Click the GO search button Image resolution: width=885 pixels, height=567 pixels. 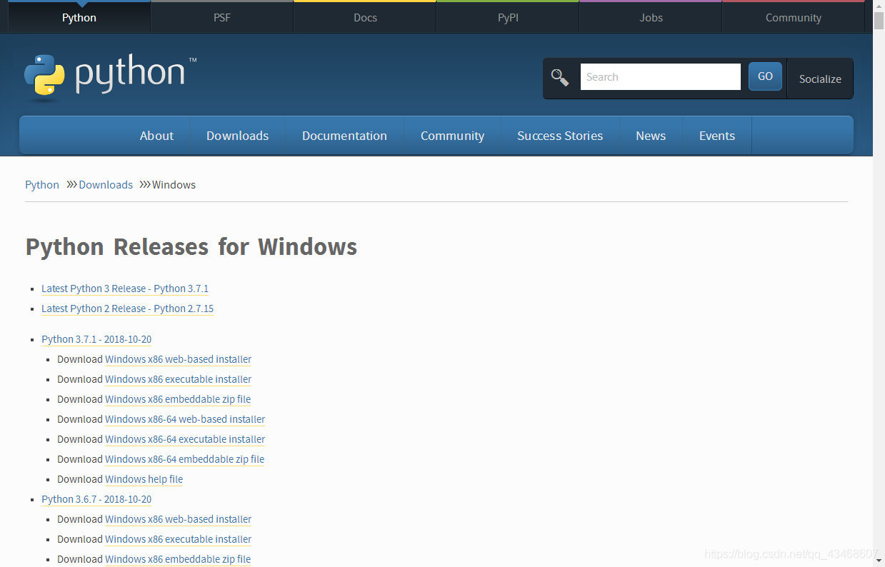coord(765,76)
